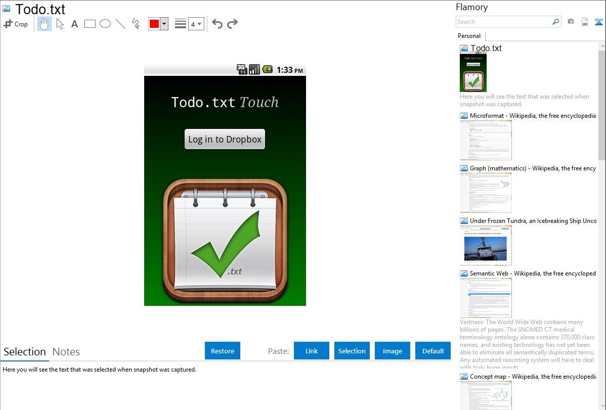Select Concept map - Wikipedia snapshot title
The height and width of the screenshot is (410, 606).
533,376
